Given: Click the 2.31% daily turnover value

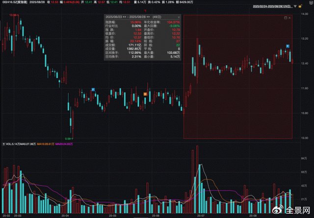Looking at the screenshot, I should pyautogui.click(x=136, y=57).
